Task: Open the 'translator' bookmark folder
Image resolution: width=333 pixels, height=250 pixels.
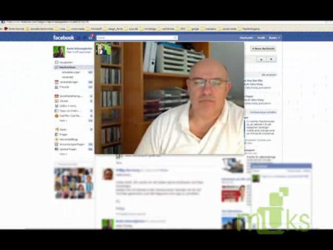Action: pyautogui.click(x=208, y=29)
